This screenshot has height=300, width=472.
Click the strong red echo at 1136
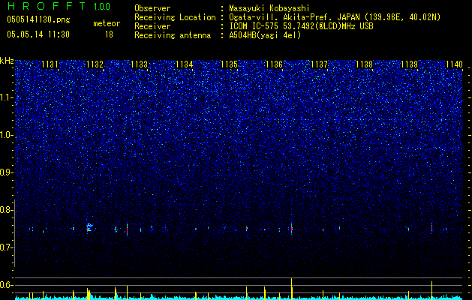coord(291,228)
